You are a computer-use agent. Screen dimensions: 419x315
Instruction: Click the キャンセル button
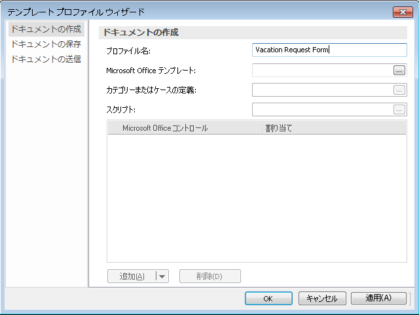(x=322, y=298)
